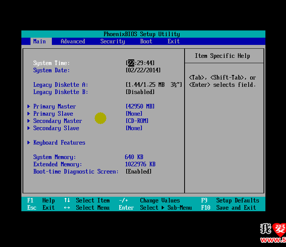
Task: Click the -/+ Change Values hint
Action: (x=149, y=201)
